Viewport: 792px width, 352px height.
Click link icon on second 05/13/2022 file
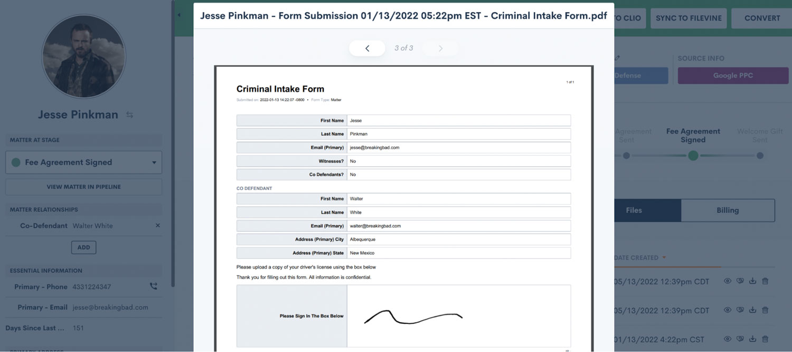pos(740,310)
